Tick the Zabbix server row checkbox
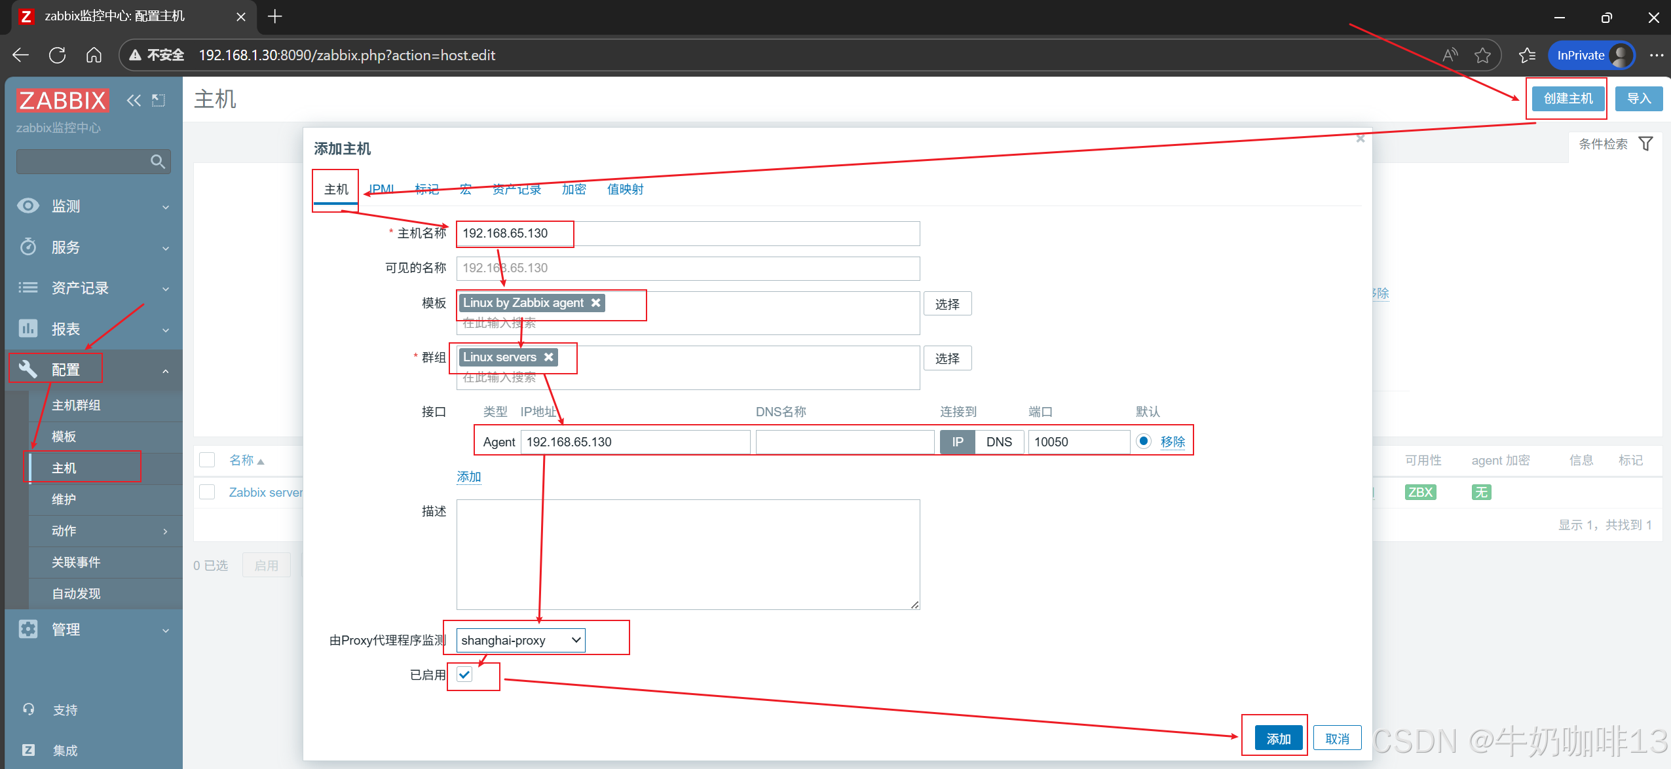1671x769 pixels. (x=207, y=492)
